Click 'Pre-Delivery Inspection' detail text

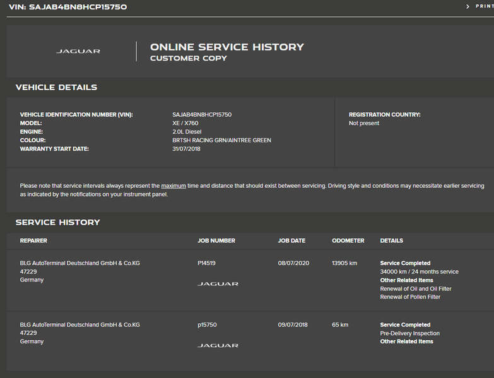[x=410, y=333]
